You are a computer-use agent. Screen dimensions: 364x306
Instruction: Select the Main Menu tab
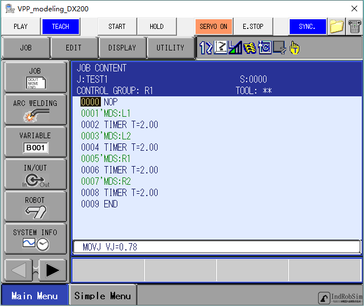coord(35,295)
